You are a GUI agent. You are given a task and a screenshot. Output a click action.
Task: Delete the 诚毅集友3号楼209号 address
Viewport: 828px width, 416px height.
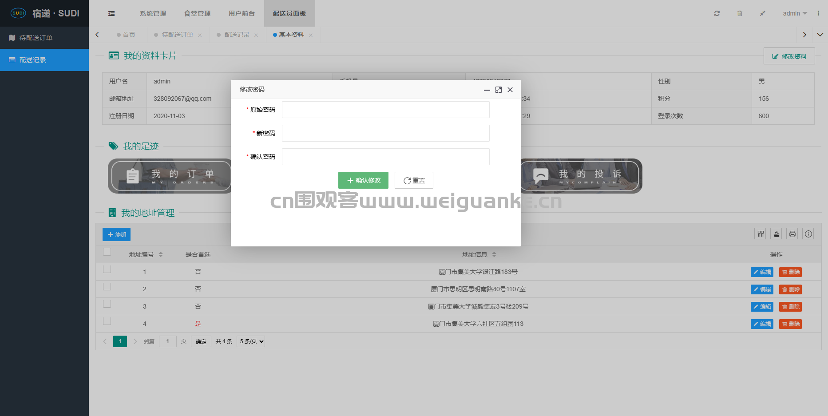point(790,307)
